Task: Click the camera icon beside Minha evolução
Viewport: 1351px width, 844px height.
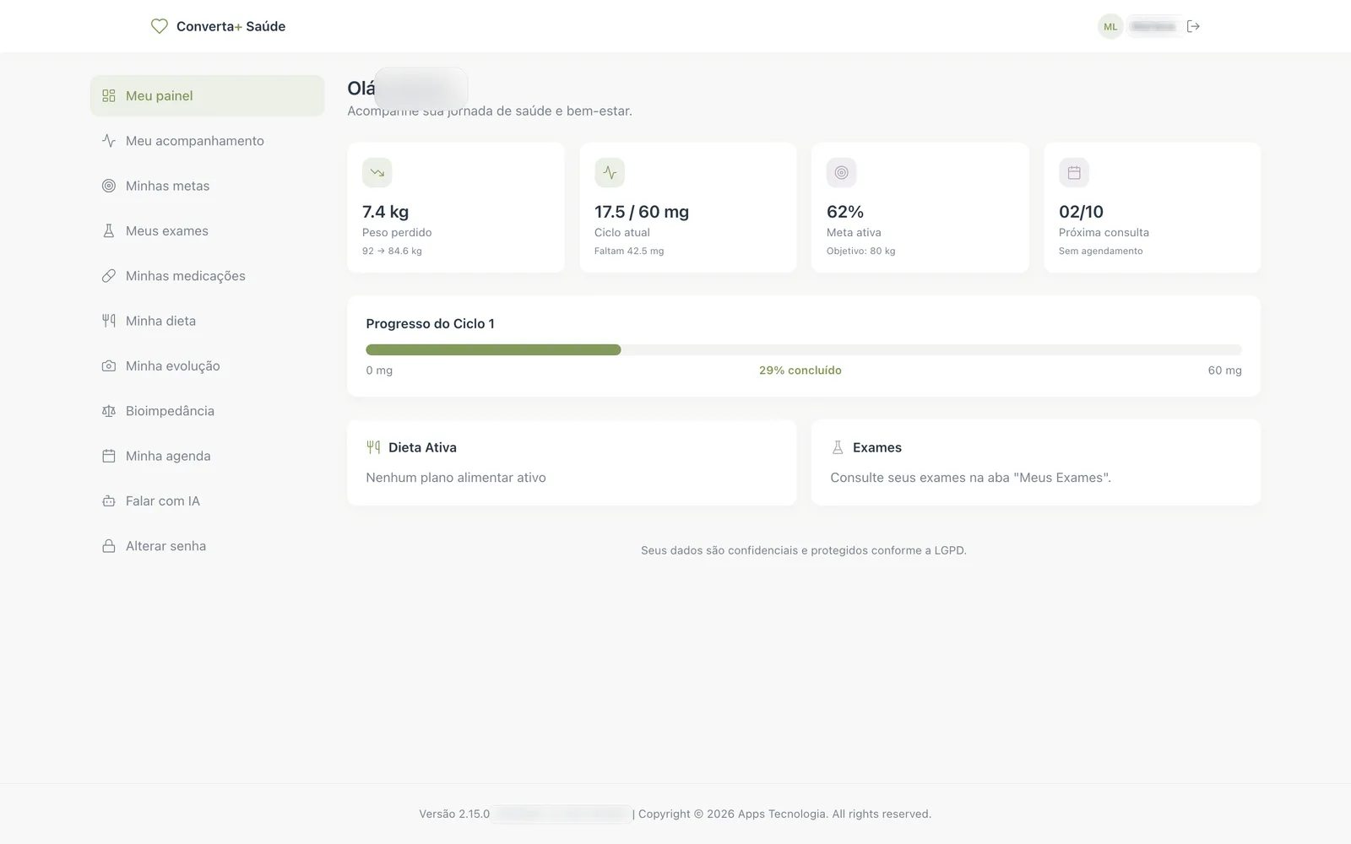Action: [x=109, y=365]
